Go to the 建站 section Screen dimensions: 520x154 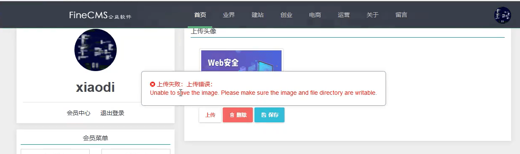pyautogui.click(x=257, y=15)
